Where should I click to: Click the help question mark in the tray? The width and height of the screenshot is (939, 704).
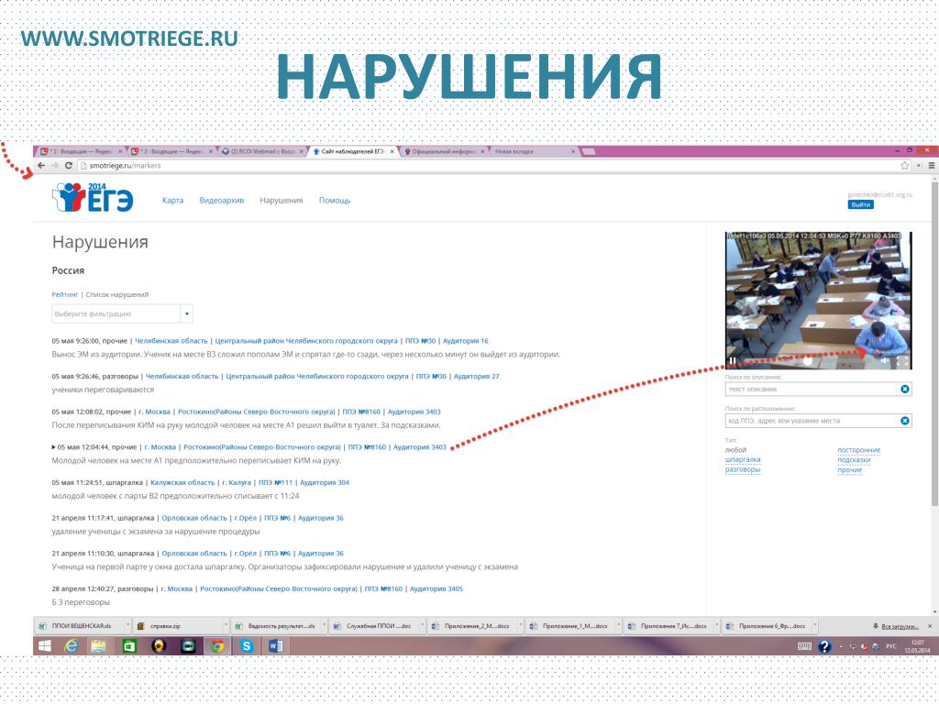(x=824, y=646)
